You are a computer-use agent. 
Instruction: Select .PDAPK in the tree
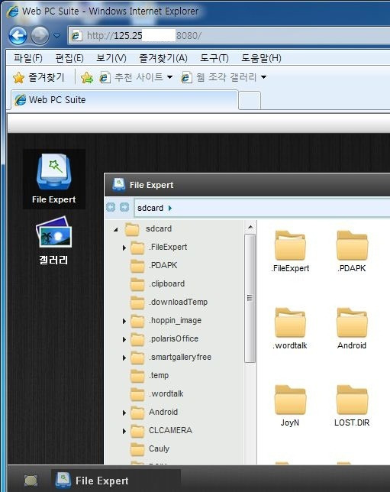tap(163, 265)
